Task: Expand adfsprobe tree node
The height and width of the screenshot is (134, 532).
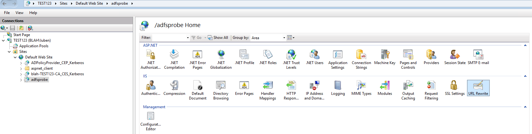Action: coord(21,80)
